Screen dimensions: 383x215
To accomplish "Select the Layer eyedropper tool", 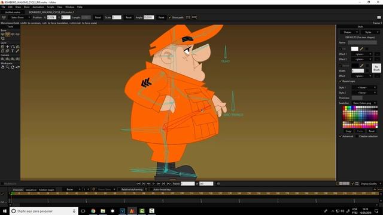I will pos(17,51).
